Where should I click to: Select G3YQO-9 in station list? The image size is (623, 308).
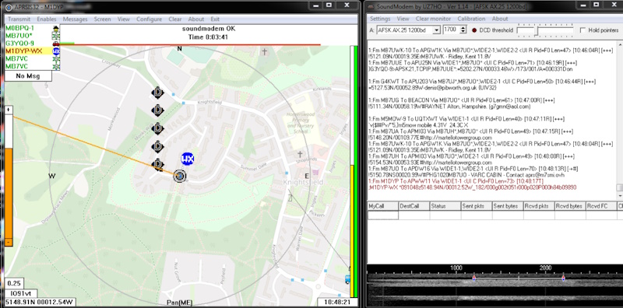20,44
